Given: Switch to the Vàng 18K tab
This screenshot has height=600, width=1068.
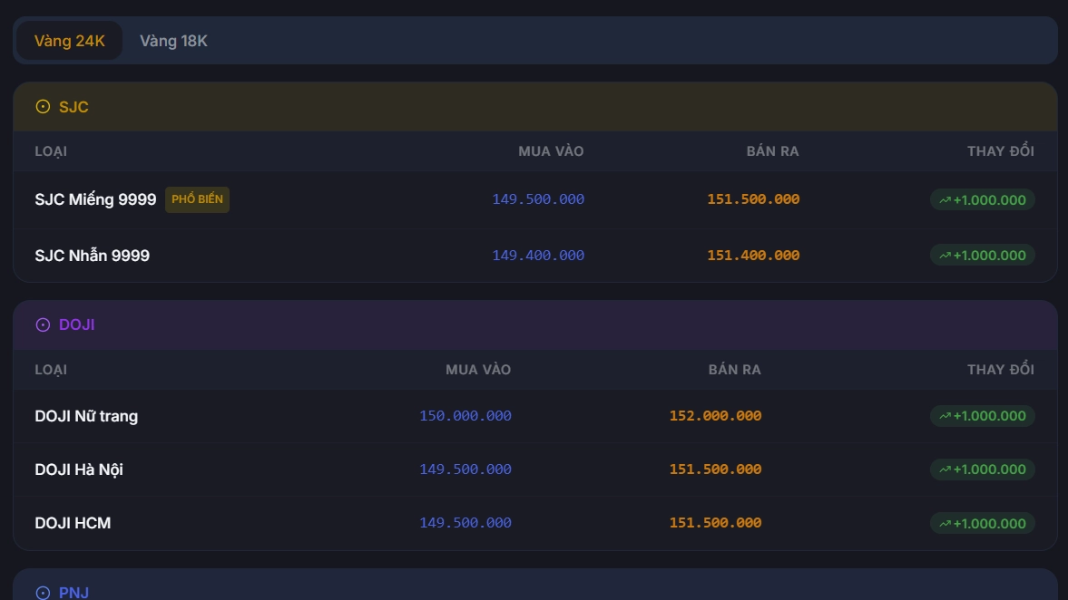Looking at the screenshot, I should [x=173, y=41].
